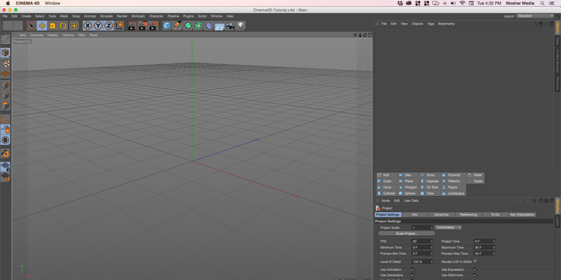Click the purple Bend deformer icon

pyautogui.click(x=209, y=26)
